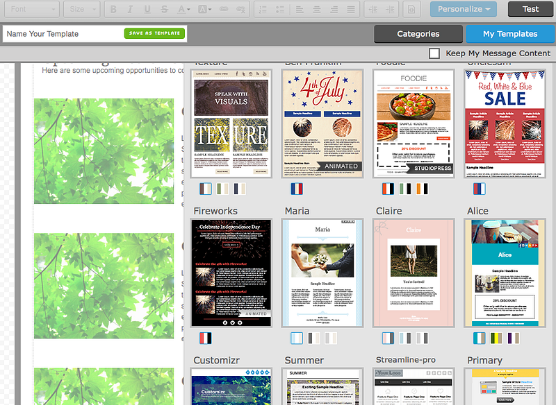Pick third color scheme under Claire template

pos(422,338)
